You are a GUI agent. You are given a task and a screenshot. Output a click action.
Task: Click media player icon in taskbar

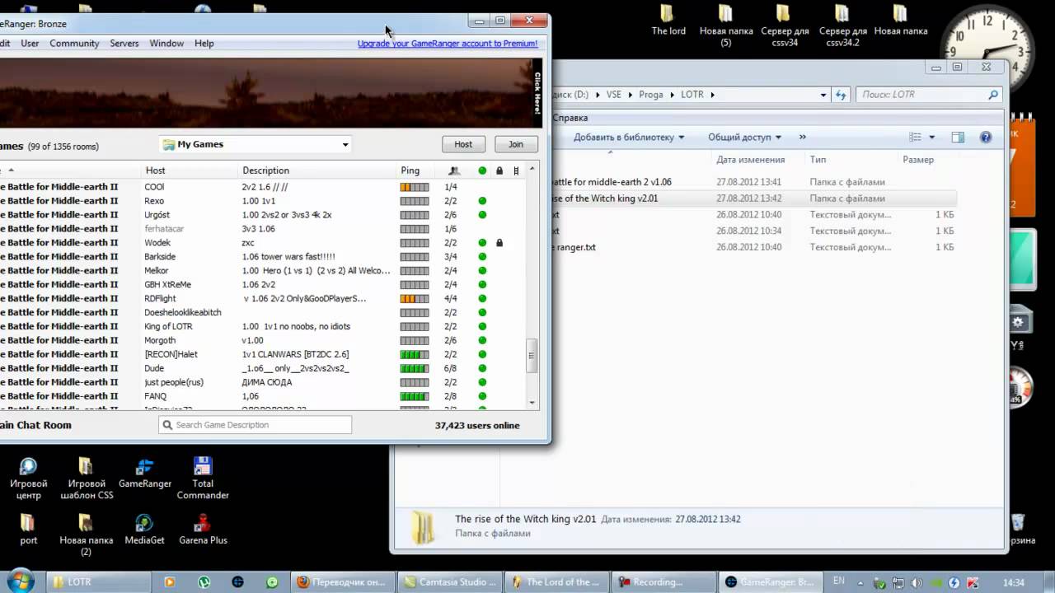(x=170, y=581)
